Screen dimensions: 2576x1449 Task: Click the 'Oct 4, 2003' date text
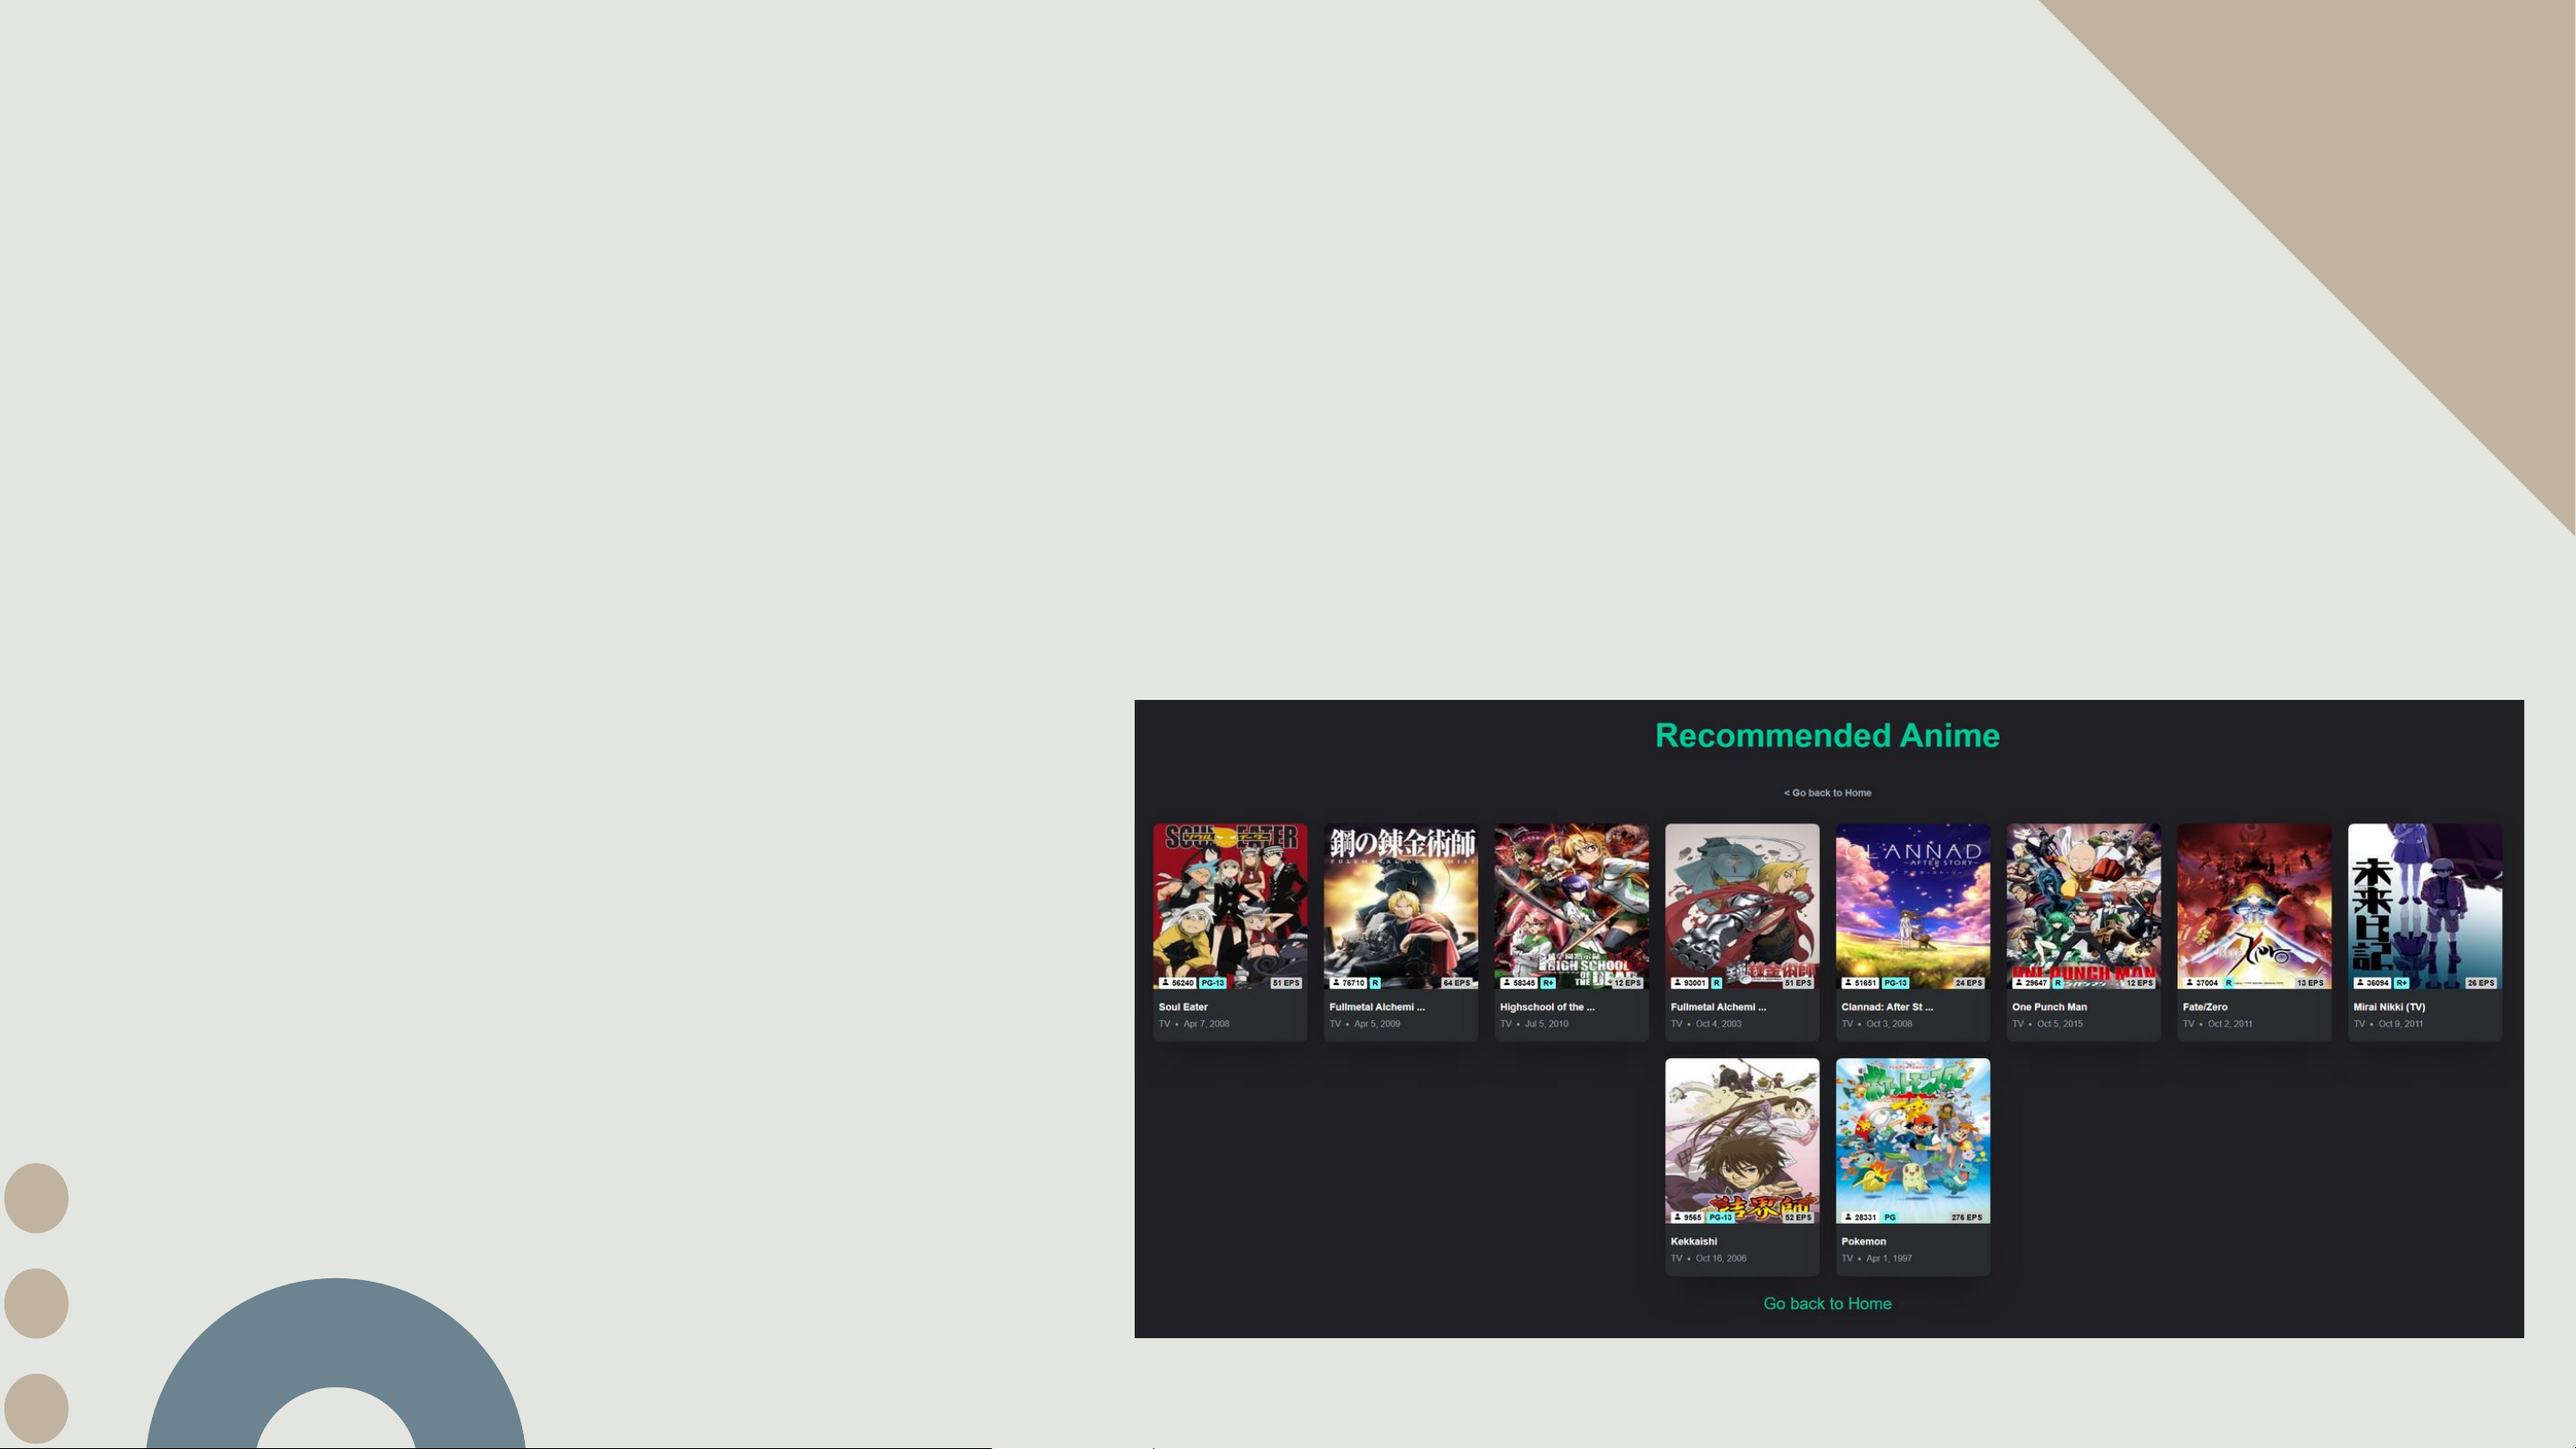pos(1718,1024)
